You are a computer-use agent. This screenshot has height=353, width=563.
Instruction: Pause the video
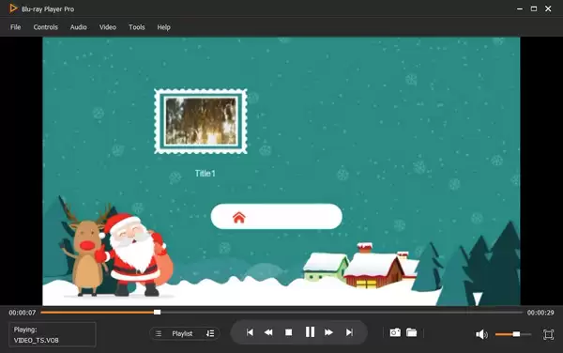tap(310, 332)
